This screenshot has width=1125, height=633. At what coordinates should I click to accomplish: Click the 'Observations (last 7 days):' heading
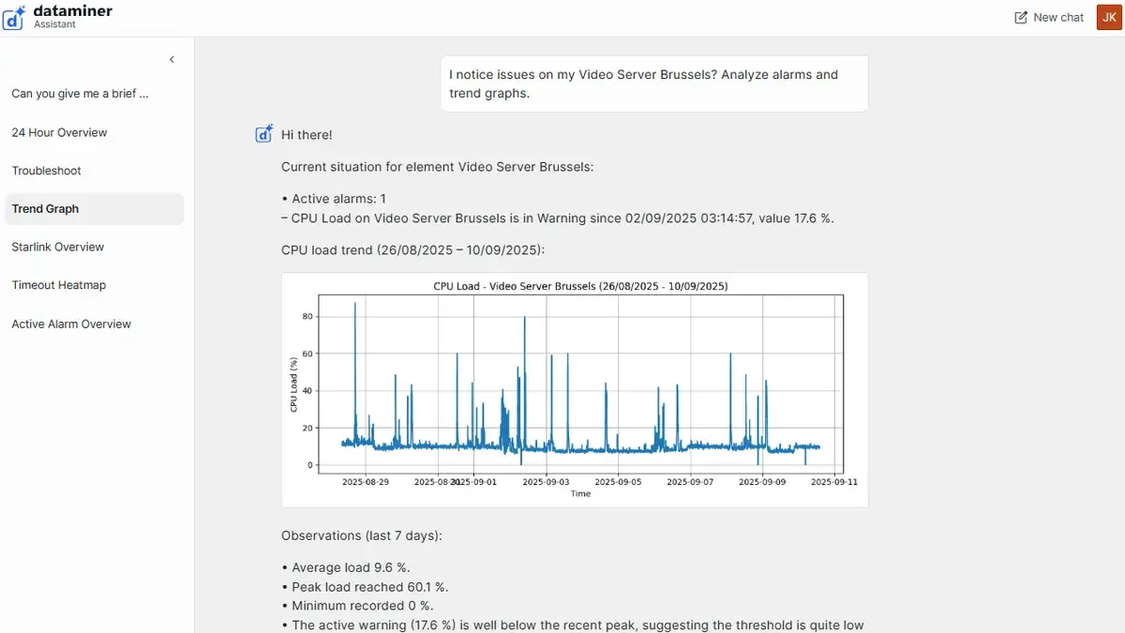point(362,535)
